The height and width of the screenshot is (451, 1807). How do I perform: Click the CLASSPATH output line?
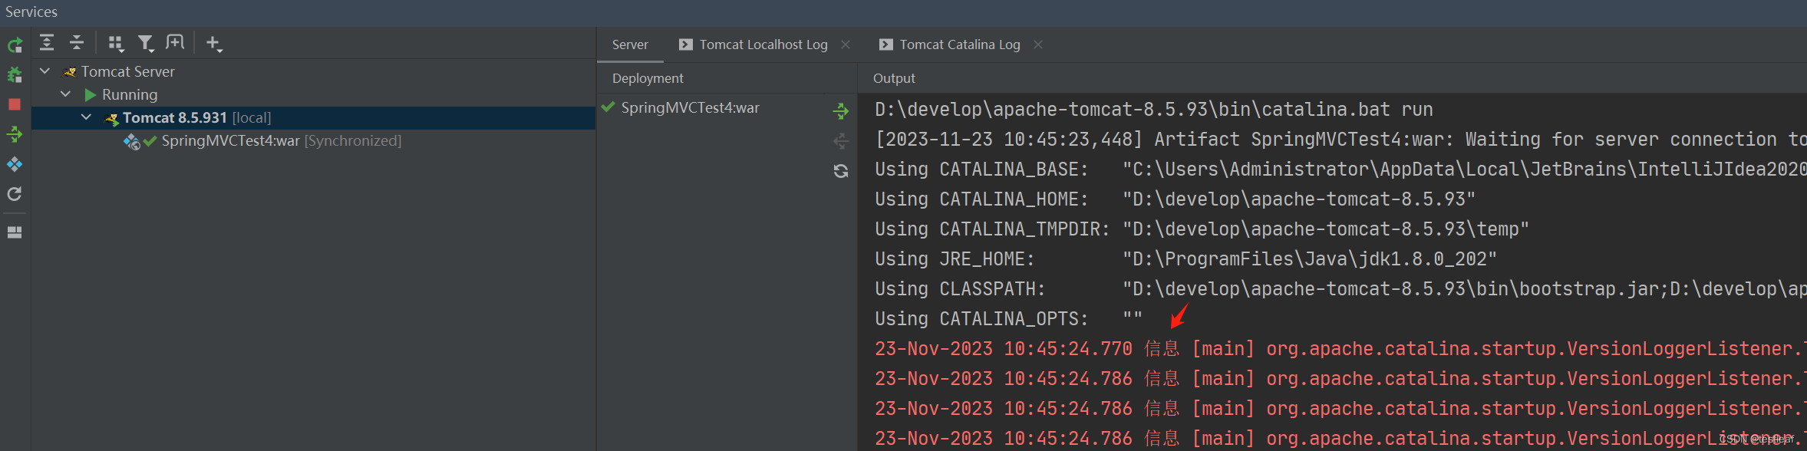[x=1340, y=289]
